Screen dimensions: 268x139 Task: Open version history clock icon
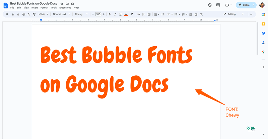[210, 5]
